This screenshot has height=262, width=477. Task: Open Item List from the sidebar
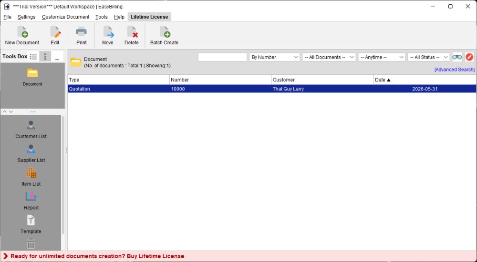(x=31, y=177)
